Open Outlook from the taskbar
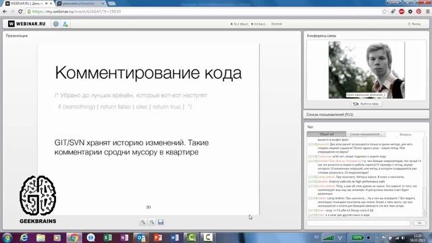The width and height of the screenshot is (432, 243). tap(141, 238)
